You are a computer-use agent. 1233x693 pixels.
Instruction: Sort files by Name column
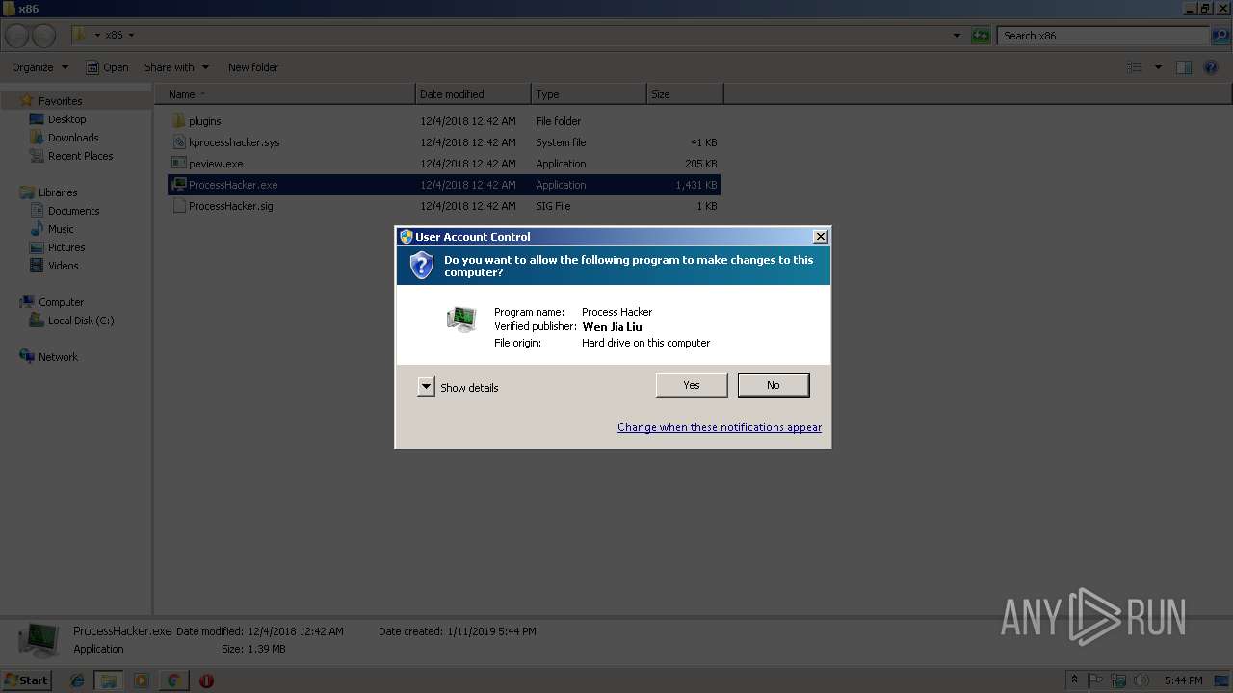(285, 94)
